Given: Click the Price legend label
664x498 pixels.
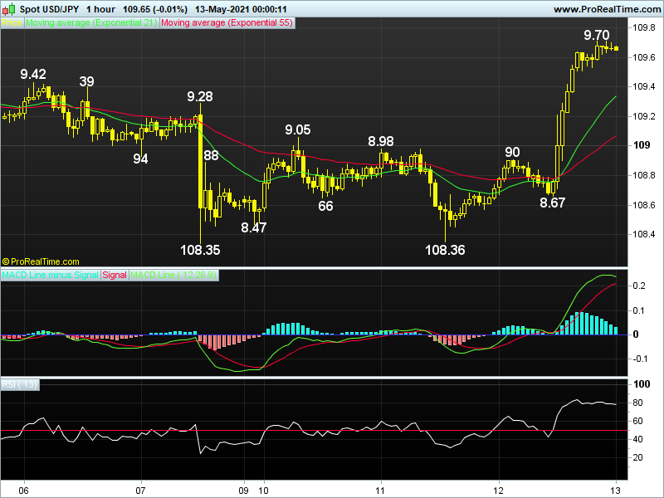Looking at the screenshot, I should tap(12, 23).
